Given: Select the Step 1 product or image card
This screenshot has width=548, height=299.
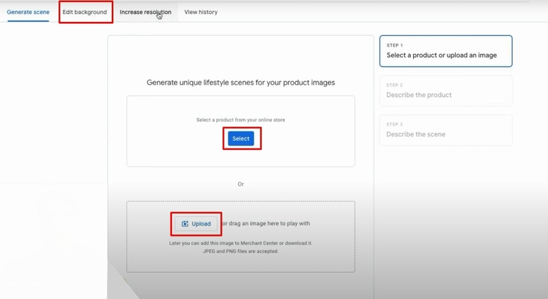Looking at the screenshot, I should pos(445,51).
